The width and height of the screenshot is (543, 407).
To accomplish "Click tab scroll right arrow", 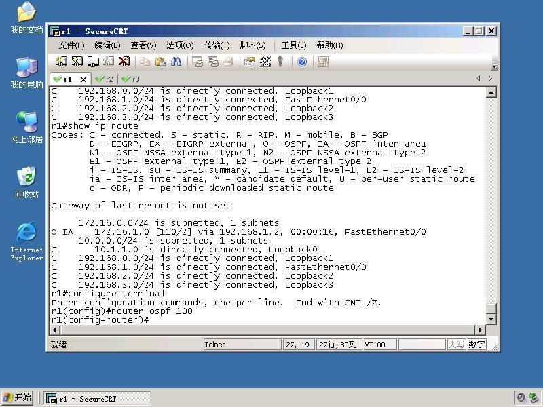I will point(490,78).
